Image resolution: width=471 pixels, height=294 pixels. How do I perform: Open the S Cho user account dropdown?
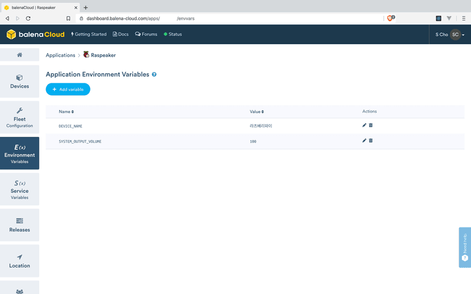point(450,35)
